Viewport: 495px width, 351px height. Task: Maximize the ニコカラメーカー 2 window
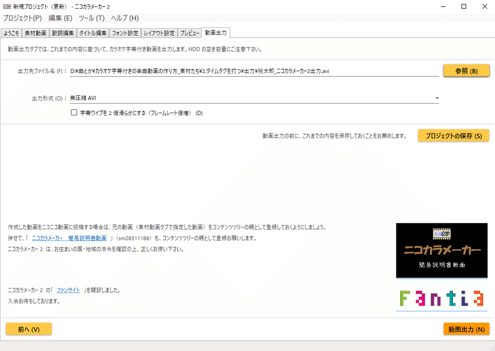[463, 6]
